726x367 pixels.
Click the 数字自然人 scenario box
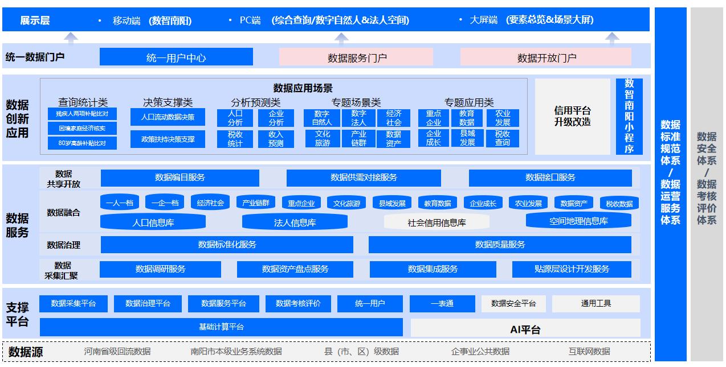322,118
